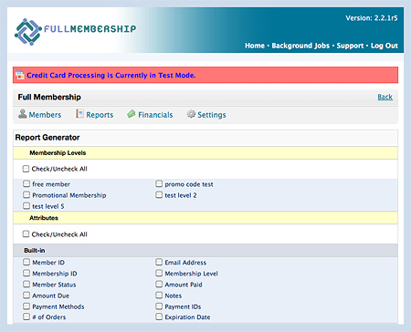Viewport: 411px width, 332px height.
Task: Check the Payment IDs attribute
Action: click(x=159, y=306)
